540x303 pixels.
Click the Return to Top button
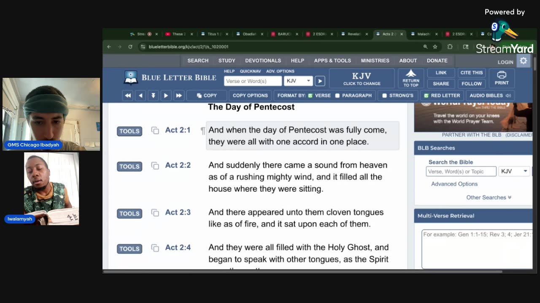tap(411, 78)
